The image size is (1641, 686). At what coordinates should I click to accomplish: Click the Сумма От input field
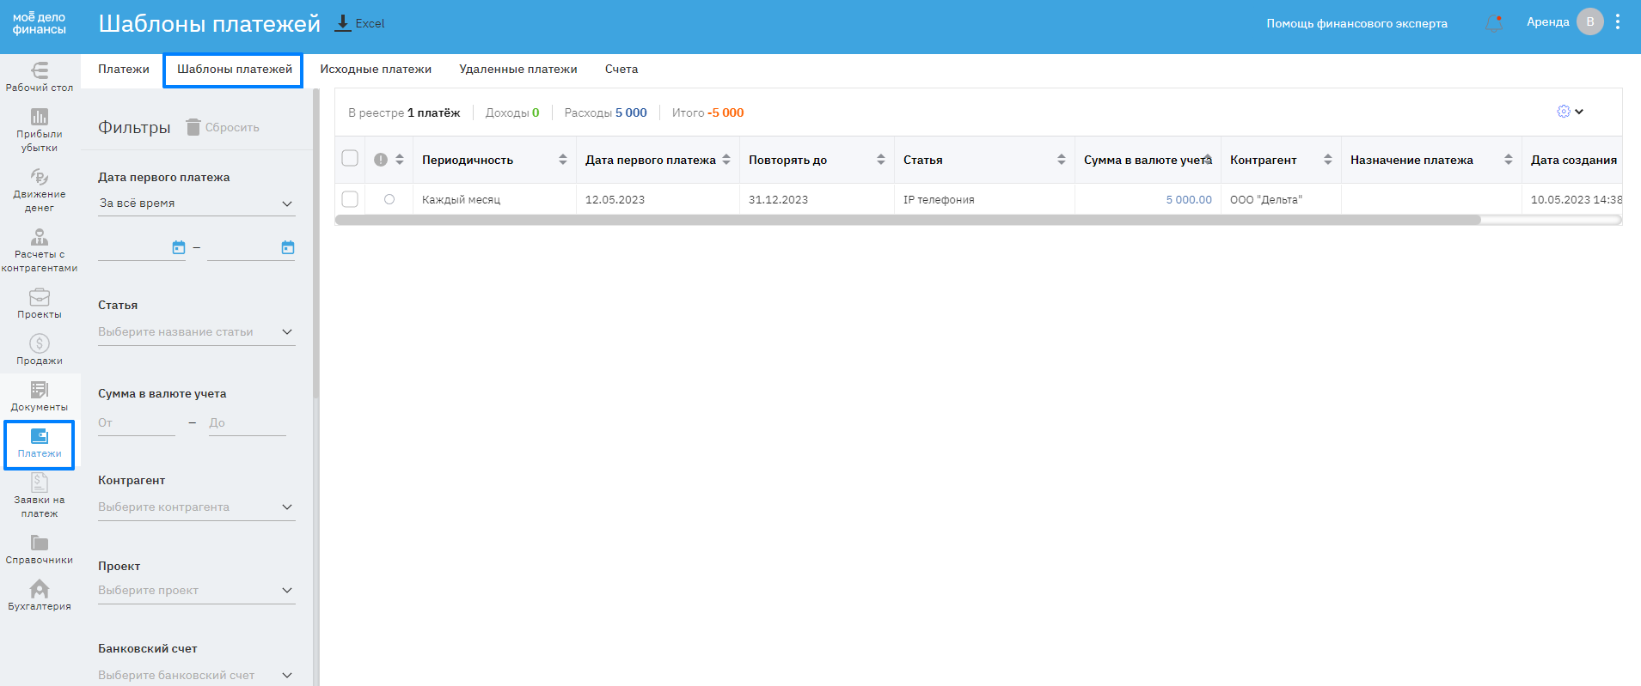click(x=136, y=423)
